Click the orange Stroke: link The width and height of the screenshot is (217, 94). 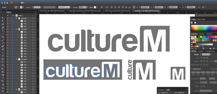pos(28,7)
